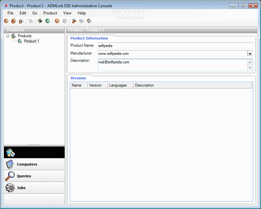The width and height of the screenshot is (261, 209).
Task: Open the Product menu
Action: pyautogui.click(x=50, y=13)
